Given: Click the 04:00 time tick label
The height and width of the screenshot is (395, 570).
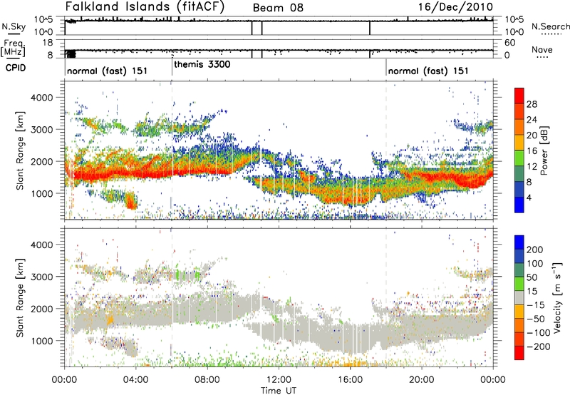Looking at the screenshot, I should click(136, 380).
